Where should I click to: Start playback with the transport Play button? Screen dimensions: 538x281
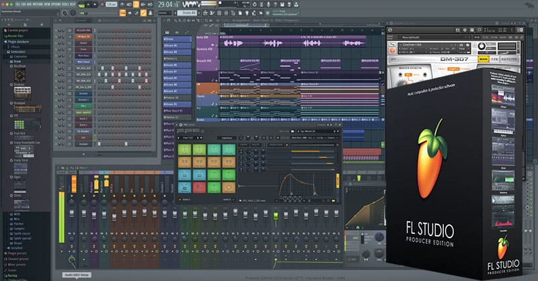[89, 5]
